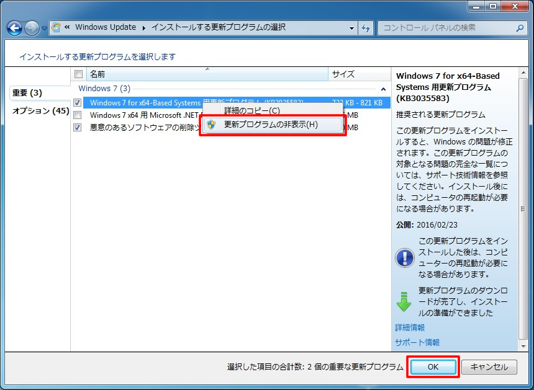Collapse the Windows 7 (3) group

[383, 89]
